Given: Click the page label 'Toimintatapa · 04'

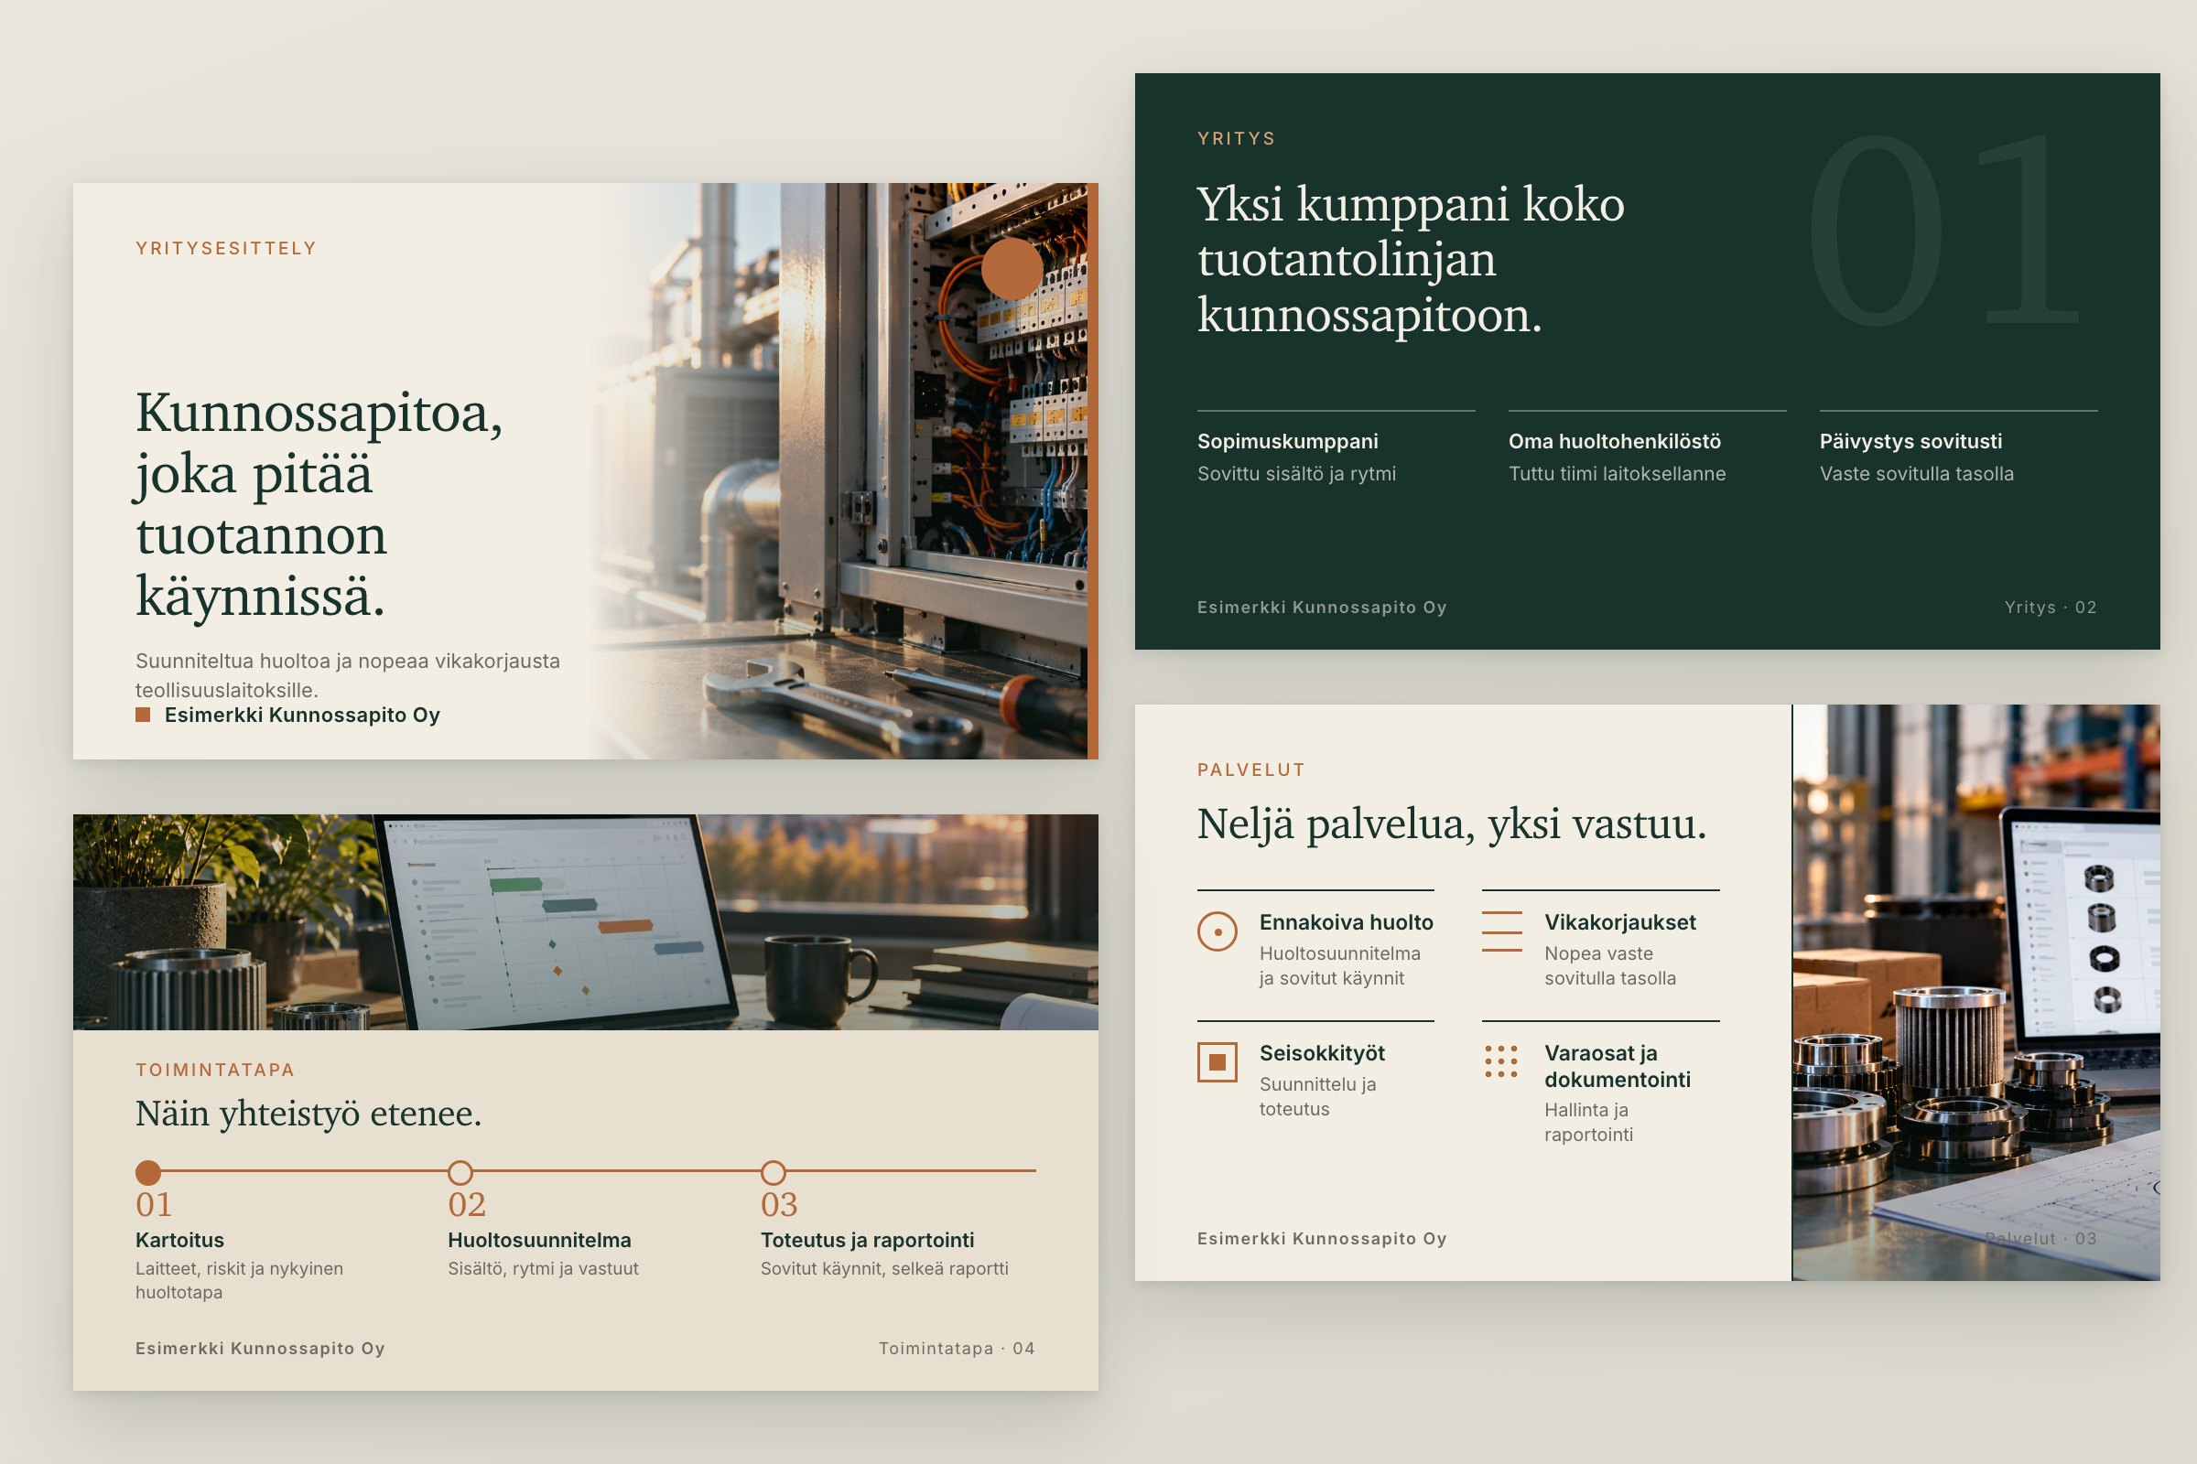Looking at the screenshot, I should (x=957, y=1349).
